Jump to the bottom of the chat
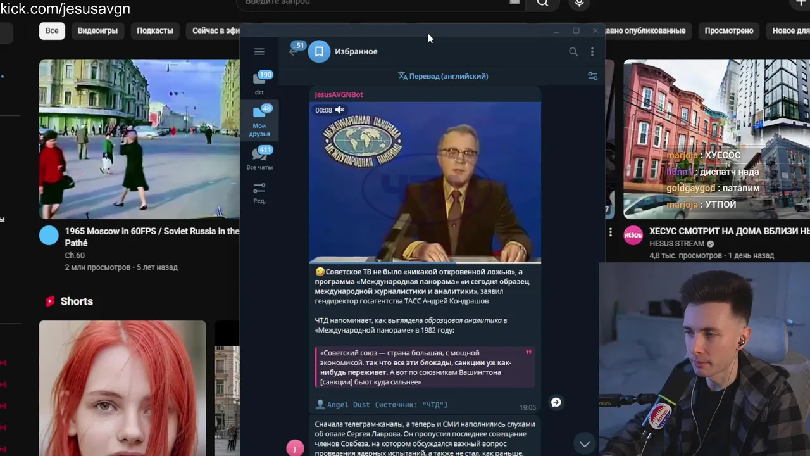This screenshot has width=810, height=456. click(585, 444)
